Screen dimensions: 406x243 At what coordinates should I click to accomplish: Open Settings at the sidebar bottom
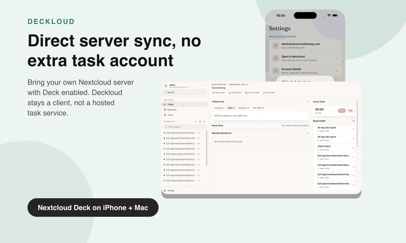point(171,191)
